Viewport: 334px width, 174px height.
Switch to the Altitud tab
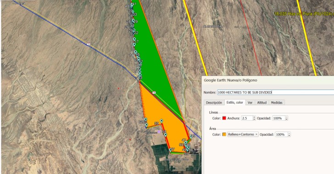click(x=262, y=103)
